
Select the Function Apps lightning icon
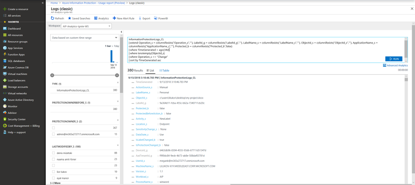tap(5, 54)
